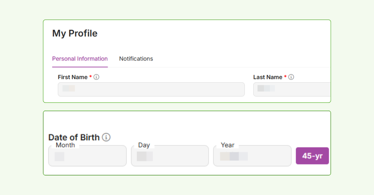Click the Day input box
Viewport: 374px width, 195px height.
tap(170, 156)
